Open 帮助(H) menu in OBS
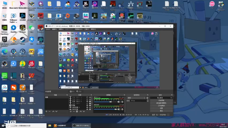The height and width of the screenshot is (128, 228). tap(93, 29)
